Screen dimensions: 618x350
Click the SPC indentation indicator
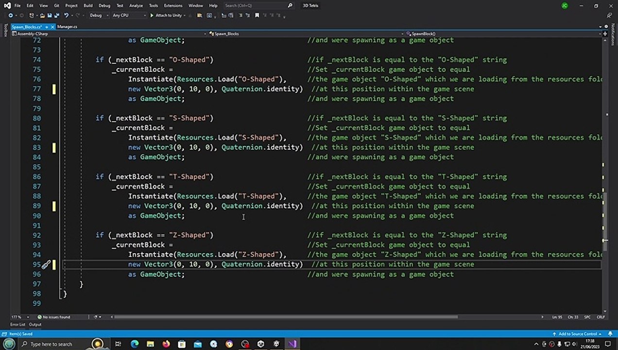pos(587,317)
